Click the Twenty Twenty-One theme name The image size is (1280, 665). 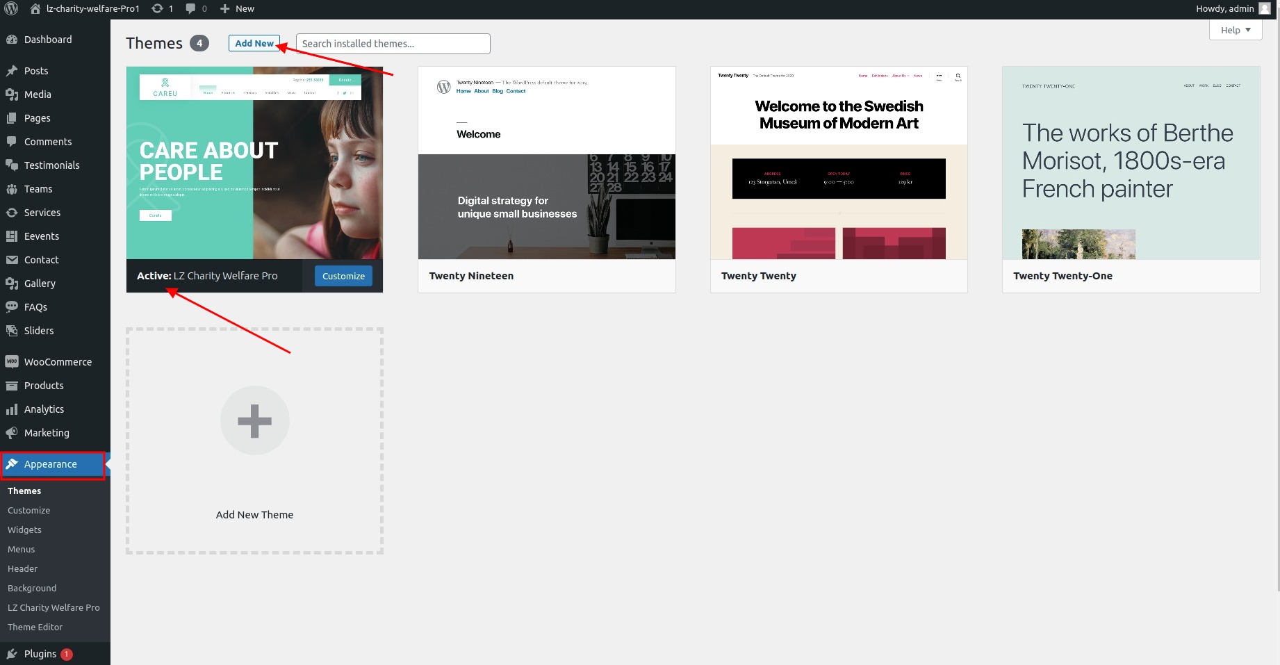click(1062, 276)
